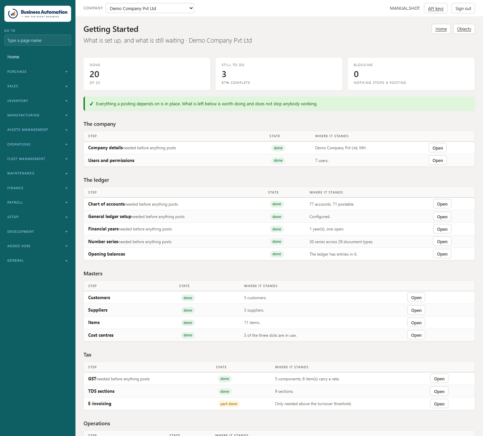
Task: Expand the Assets Management sidebar section
Action: 38,130
